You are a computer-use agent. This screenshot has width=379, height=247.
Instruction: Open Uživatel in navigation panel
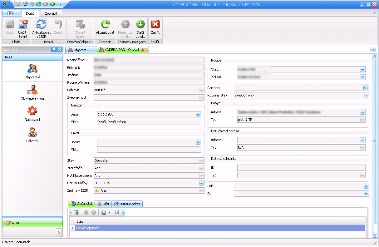point(32,135)
